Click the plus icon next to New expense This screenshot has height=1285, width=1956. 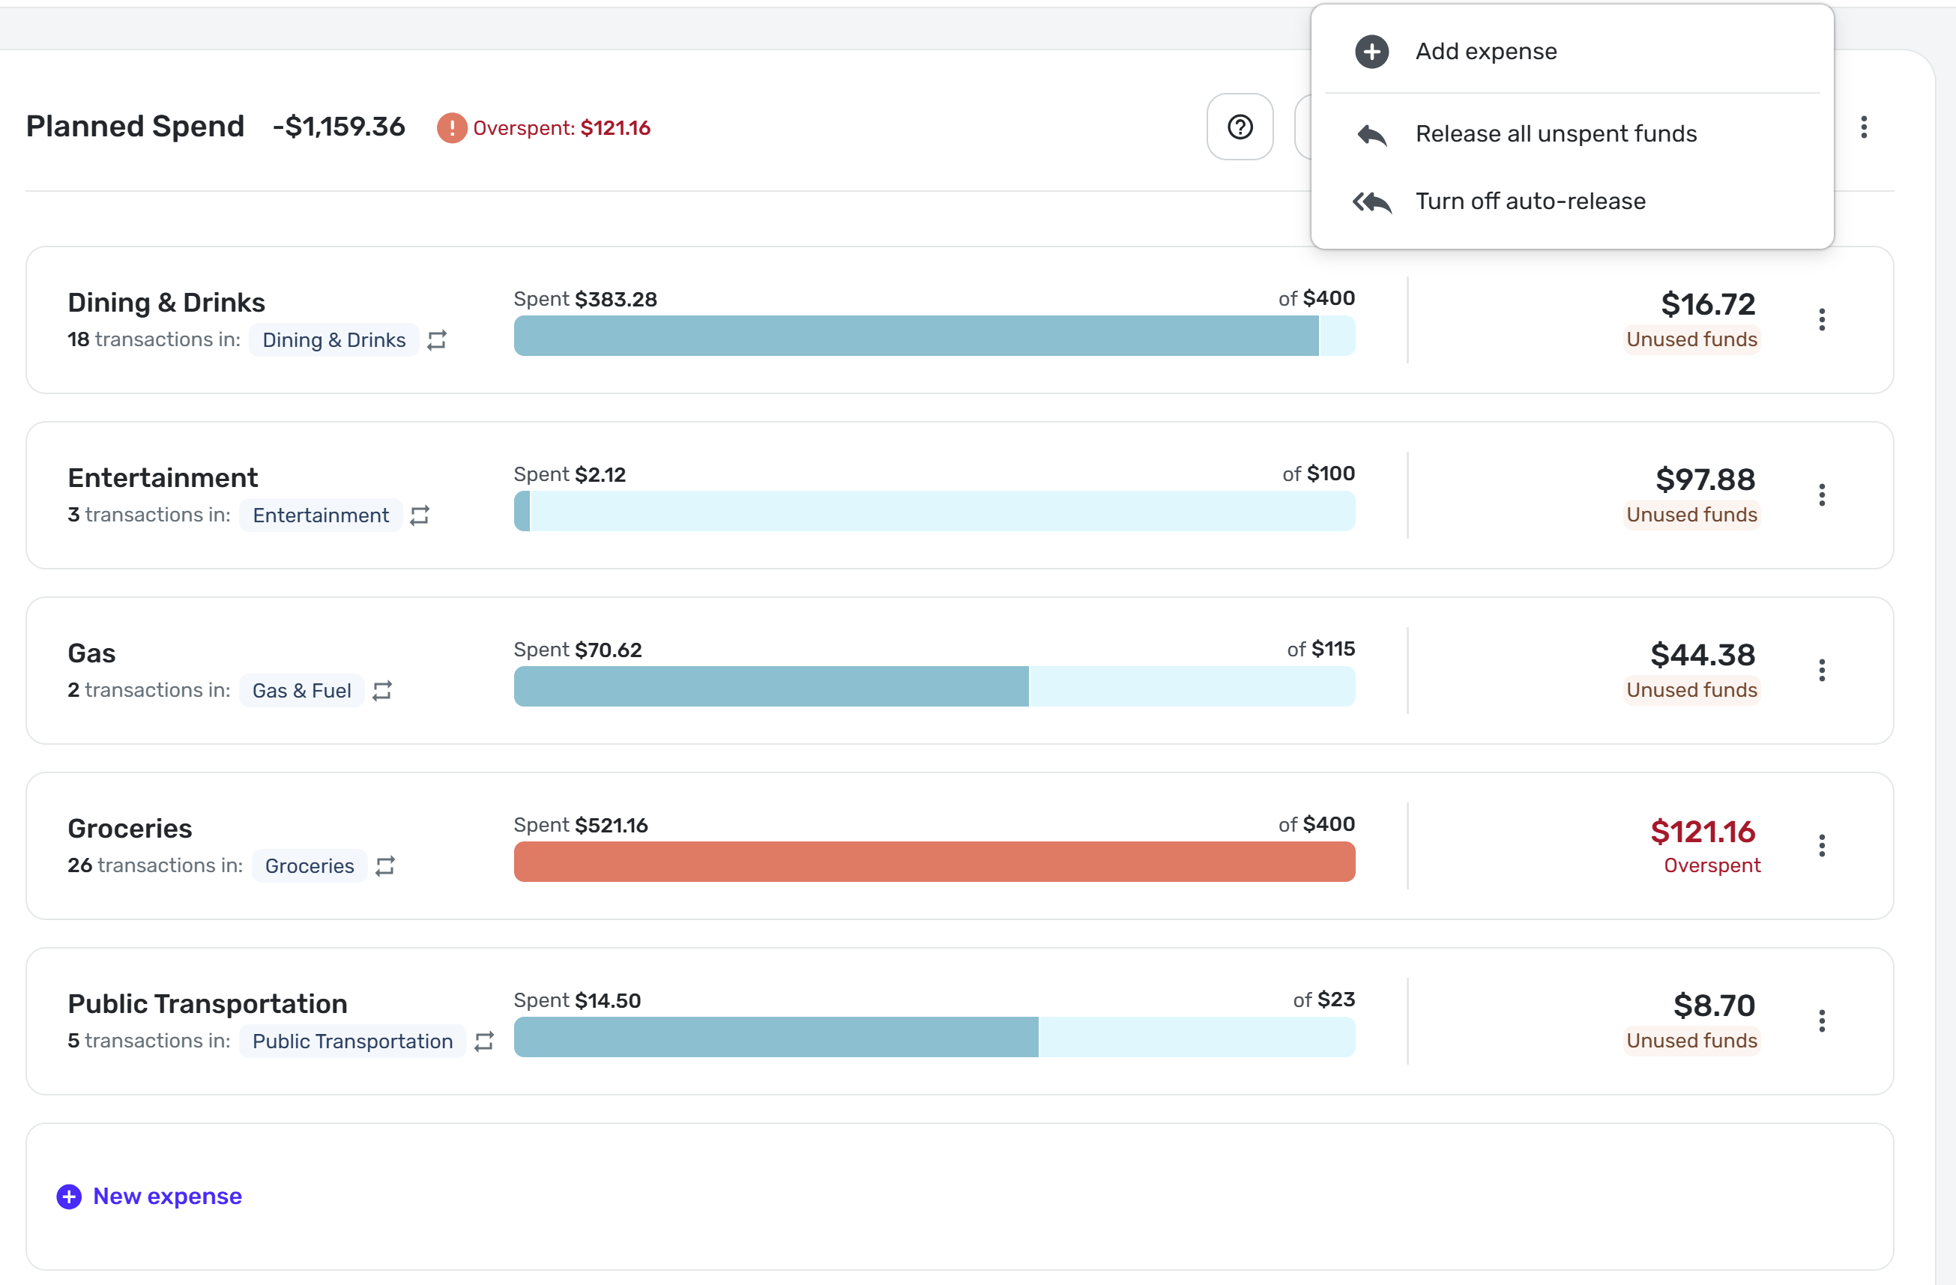69,1197
